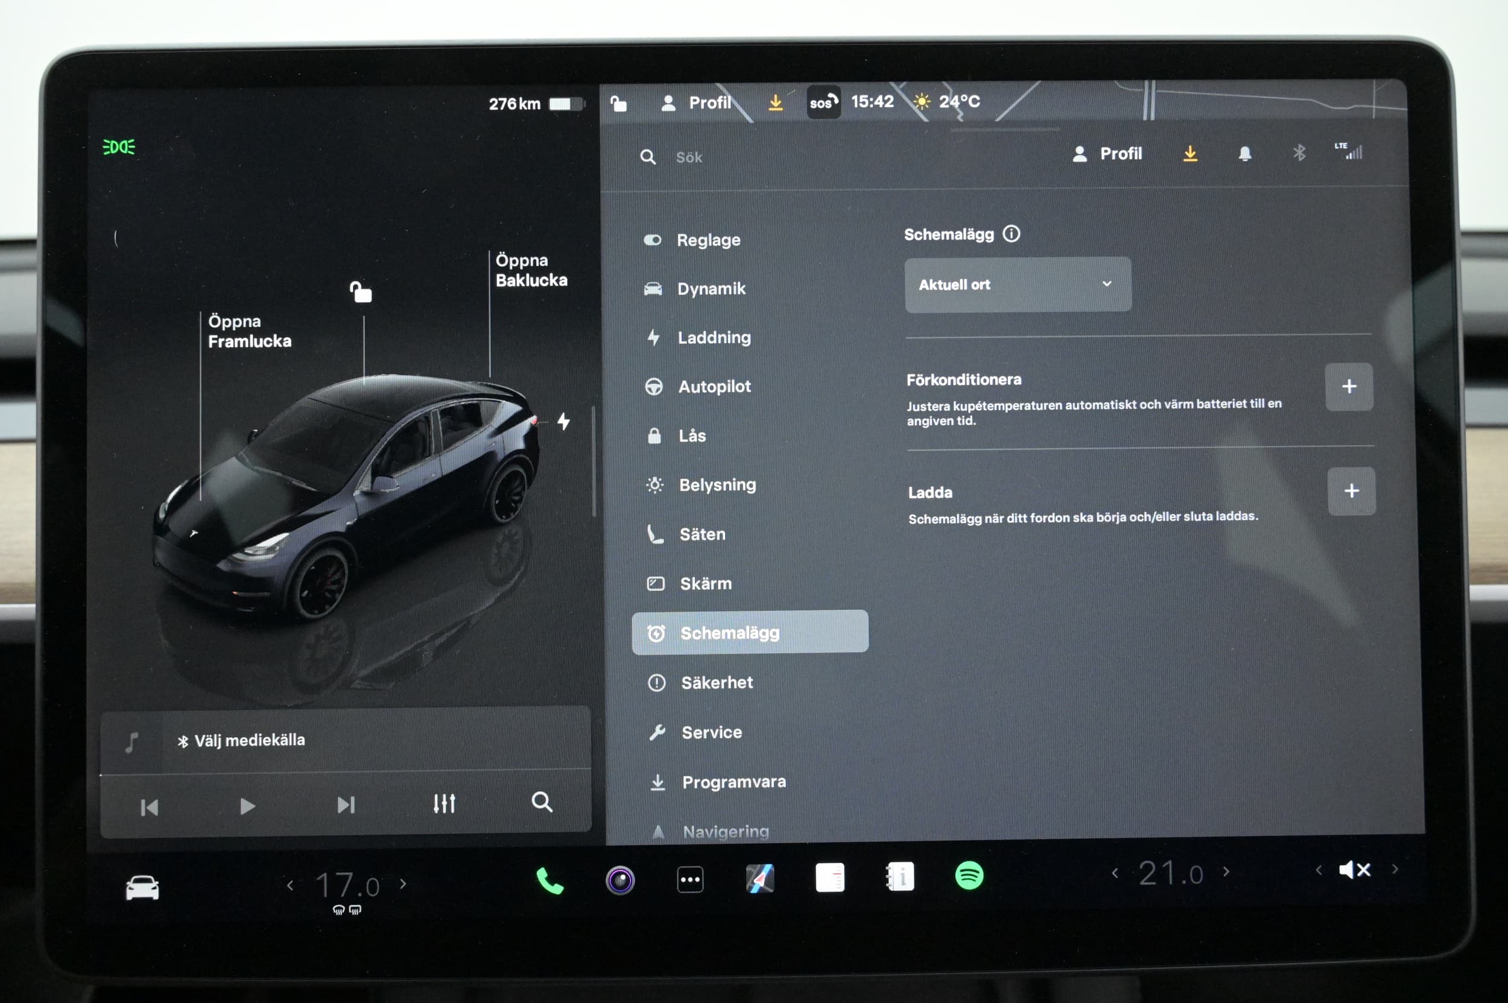Screen dimensions: 1508x1003
Task: Open Profil in the settings header
Action: coord(1107,154)
